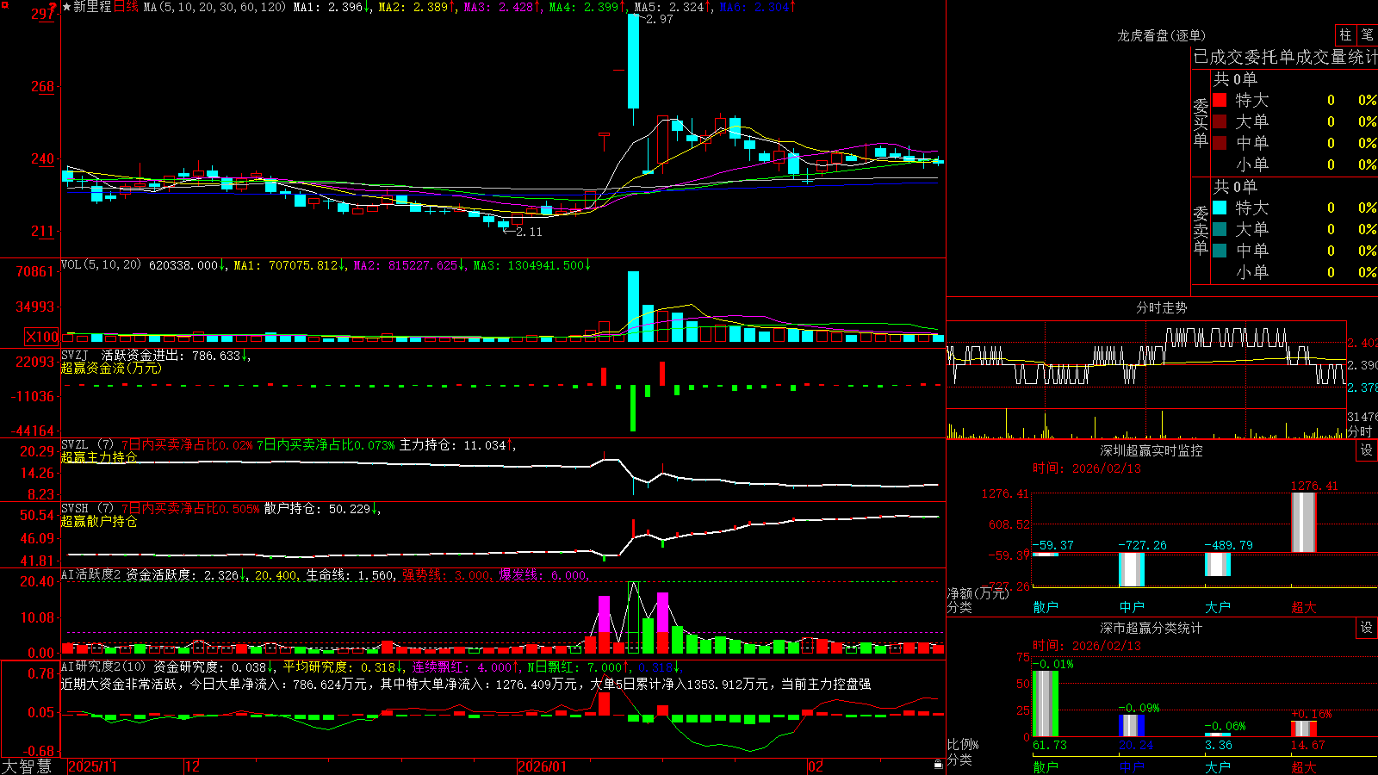Screen dimensions: 1378x775
Task: Click the dark red 中单 buy-order color swatch
Action: pyautogui.click(x=1220, y=143)
